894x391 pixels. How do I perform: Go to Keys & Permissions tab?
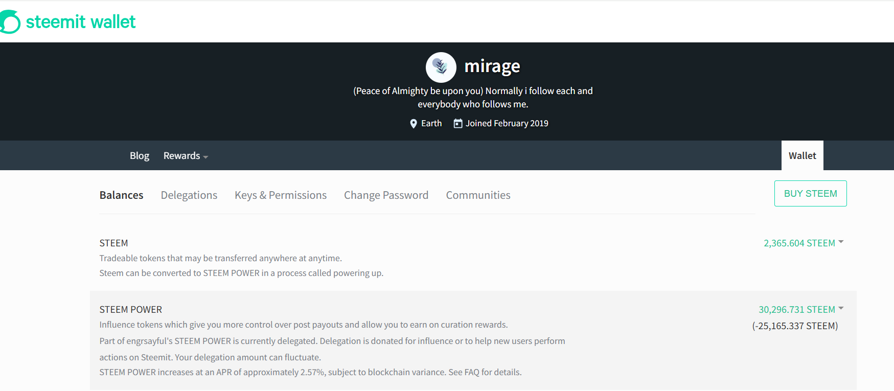[x=281, y=195]
